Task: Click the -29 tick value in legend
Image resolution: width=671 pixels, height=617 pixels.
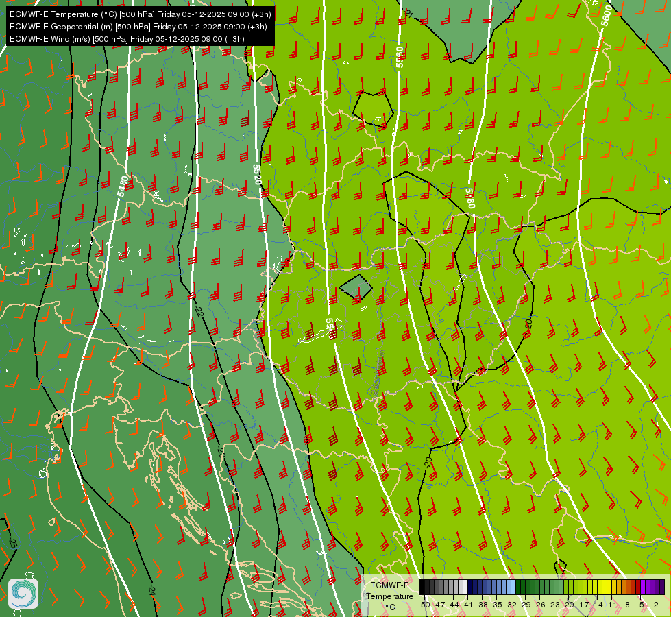Action: point(525,605)
